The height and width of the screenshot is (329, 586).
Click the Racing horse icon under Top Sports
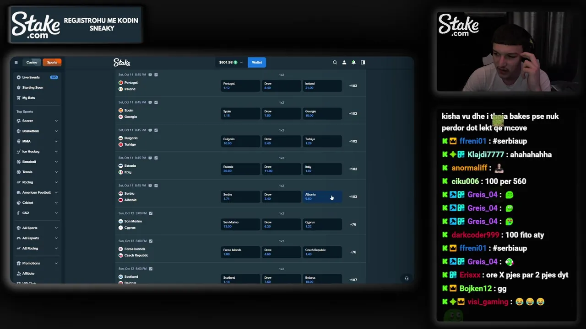(x=19, y=182)
